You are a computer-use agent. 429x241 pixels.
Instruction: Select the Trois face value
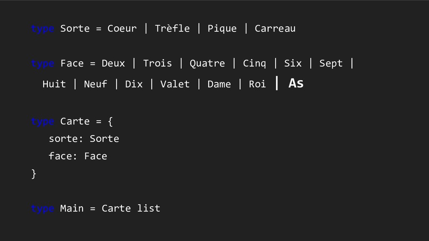pos(158,64)
